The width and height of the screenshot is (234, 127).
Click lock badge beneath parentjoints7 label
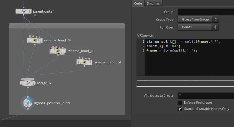[35, 15]
